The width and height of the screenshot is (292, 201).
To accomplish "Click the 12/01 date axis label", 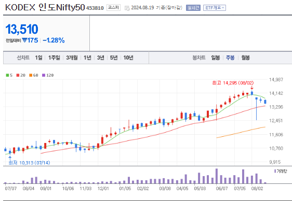I will point(103,189).
